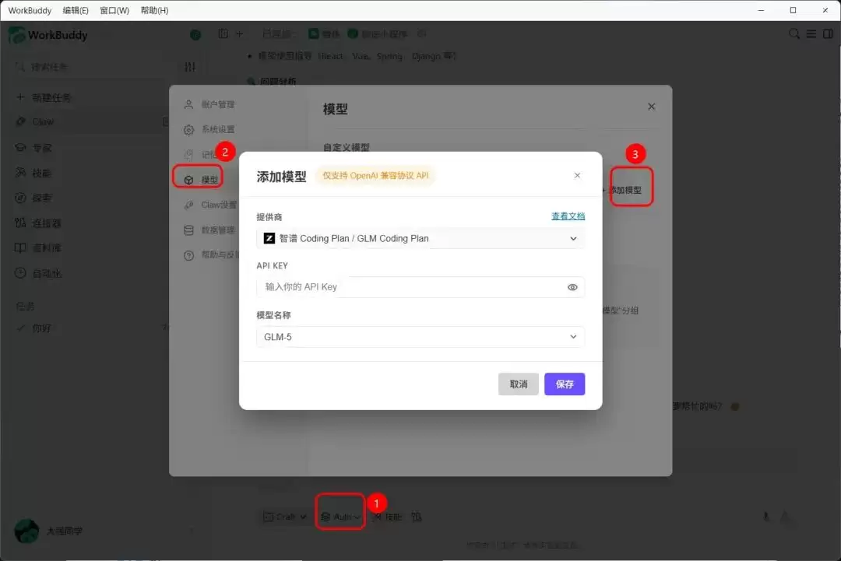Maximize the WorkBuddy window
Image resolution: width=841 pixels, height=561 pixels.
tap(793, 10)
